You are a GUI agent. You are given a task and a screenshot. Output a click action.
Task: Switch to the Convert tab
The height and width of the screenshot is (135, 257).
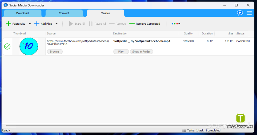[x=64, y=13]
